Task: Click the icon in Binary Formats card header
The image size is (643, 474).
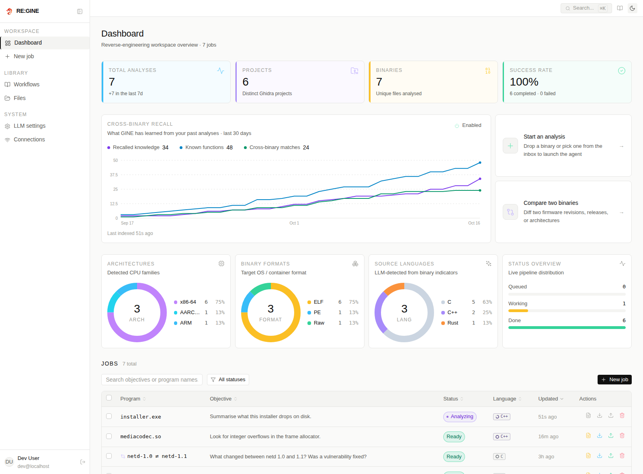Action: tap(355, 264)
